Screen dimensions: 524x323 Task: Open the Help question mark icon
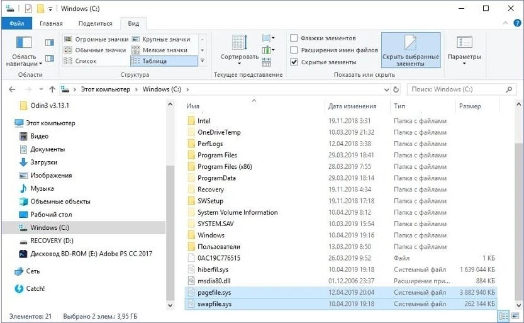coord(517,23)
